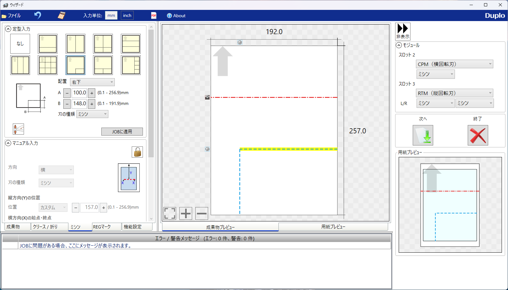Image resolution: width=508 pixels, height=290 pixels.
Task: Click the next step green arrow icon
Action: [x=423, y=135]
